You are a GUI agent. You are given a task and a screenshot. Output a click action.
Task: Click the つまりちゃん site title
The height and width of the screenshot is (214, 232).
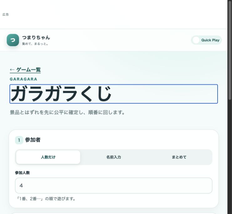36,37
